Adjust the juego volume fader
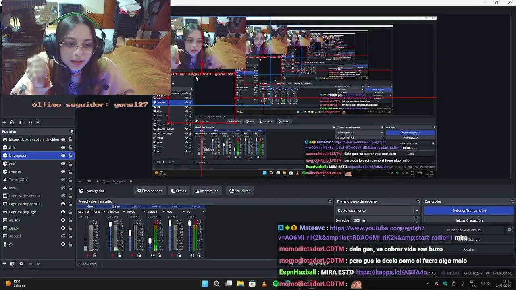The width and height of the screenshot is (516, 290). tap(130, 233)
